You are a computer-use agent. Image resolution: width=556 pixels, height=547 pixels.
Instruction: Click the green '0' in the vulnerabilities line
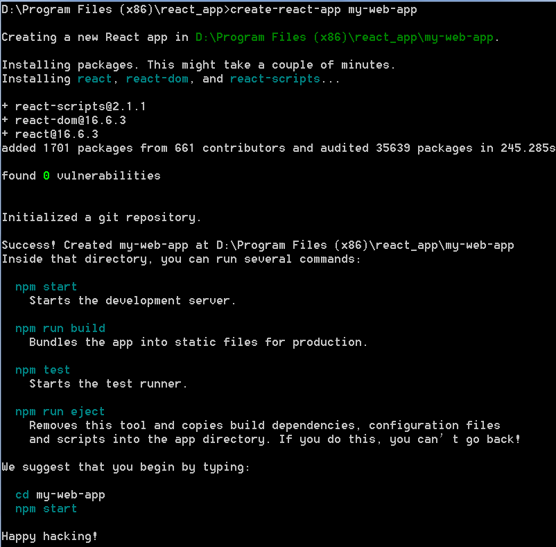click(46, 176)
